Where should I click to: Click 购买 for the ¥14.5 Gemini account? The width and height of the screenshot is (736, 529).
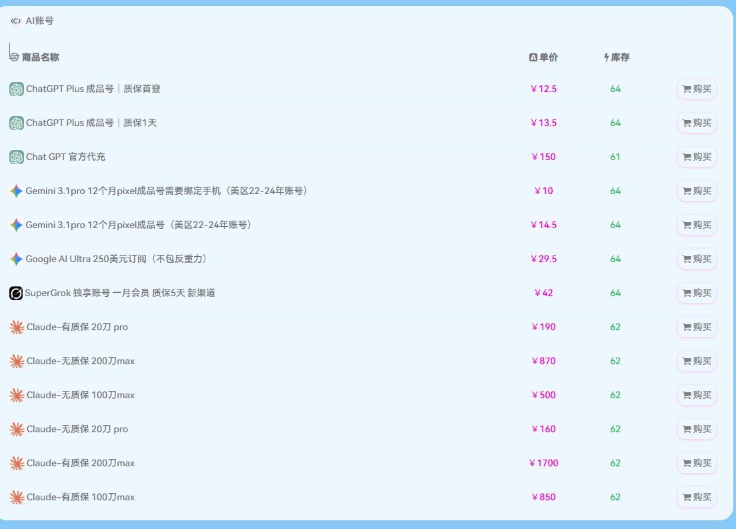coord(697,225)
